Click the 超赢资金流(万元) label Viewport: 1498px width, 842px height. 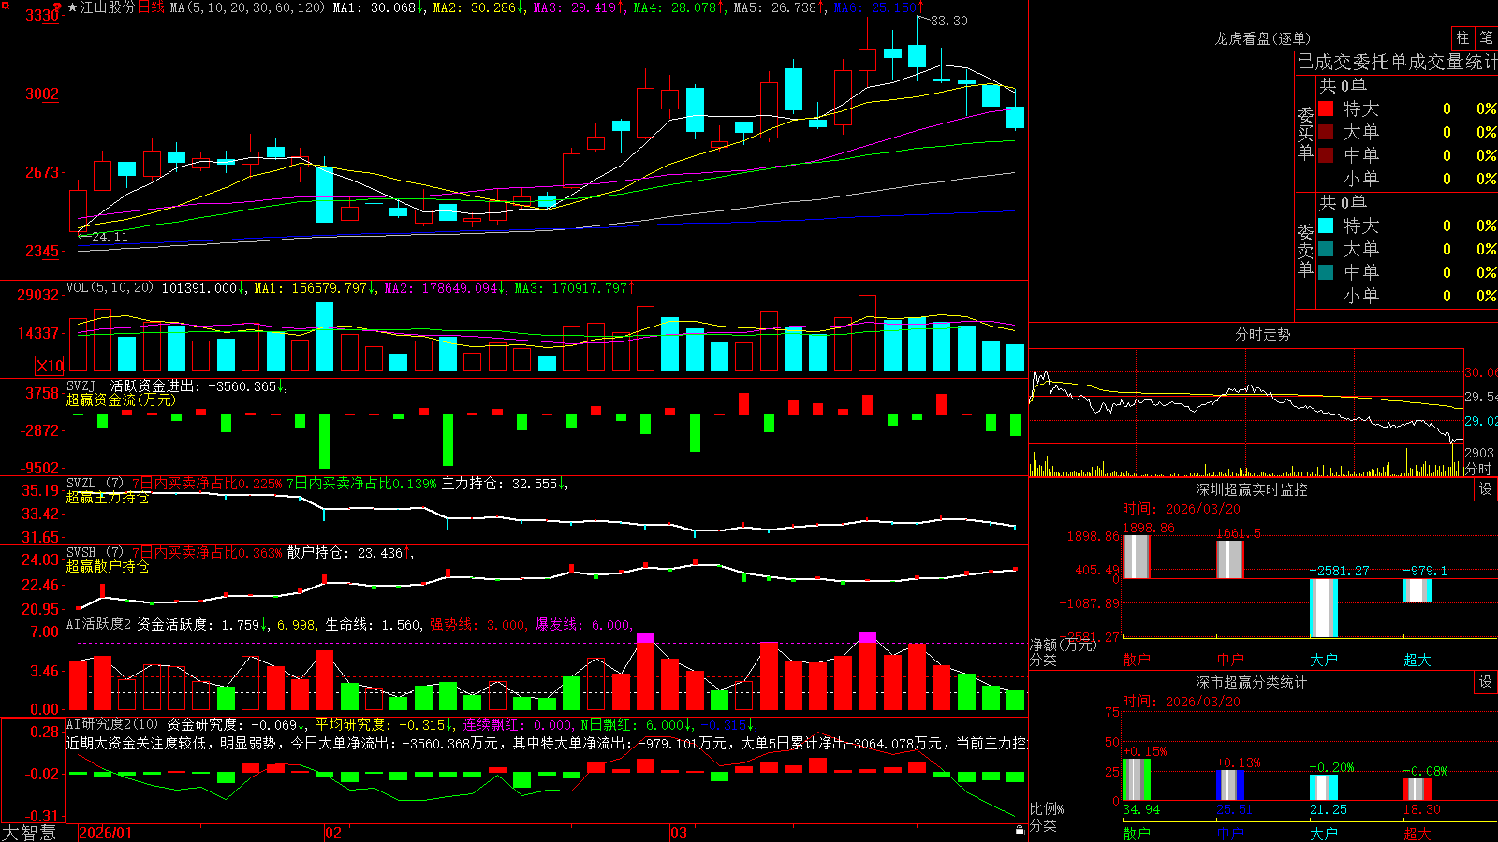[121, 399]
